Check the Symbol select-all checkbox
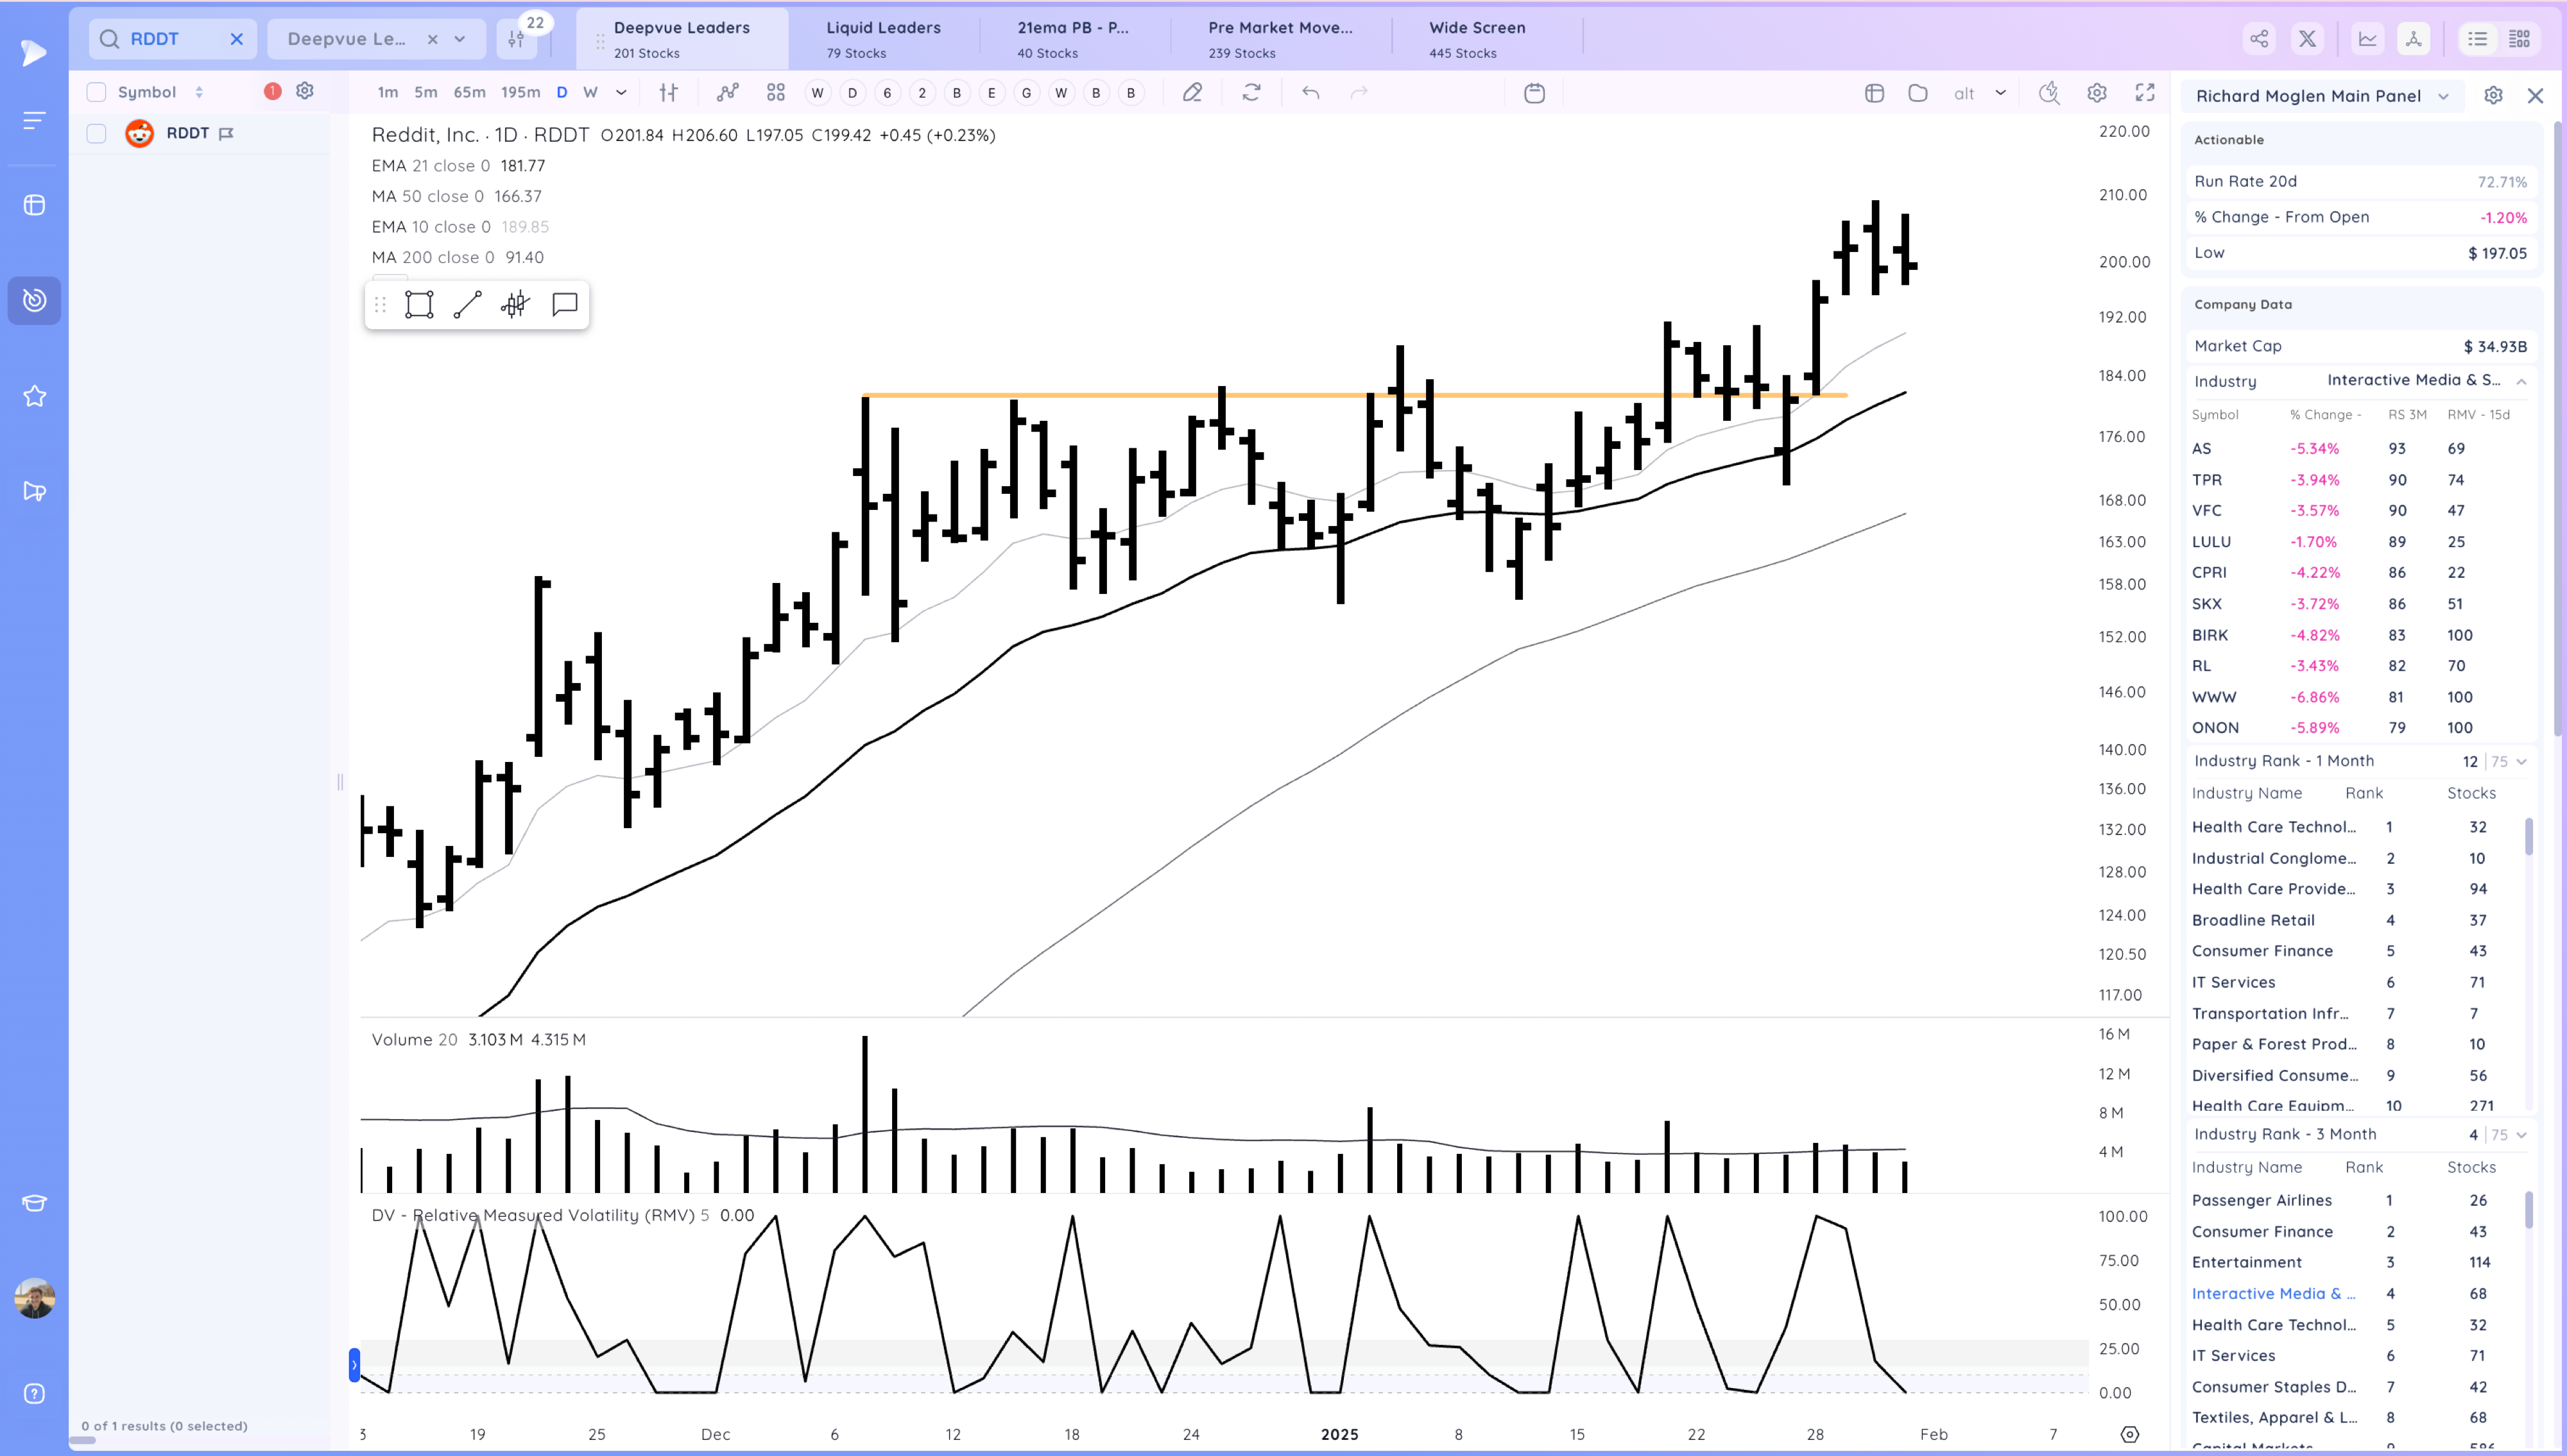Image resolution: width=2567 pixels, height=1456 pixels. [x=96, y=92]
